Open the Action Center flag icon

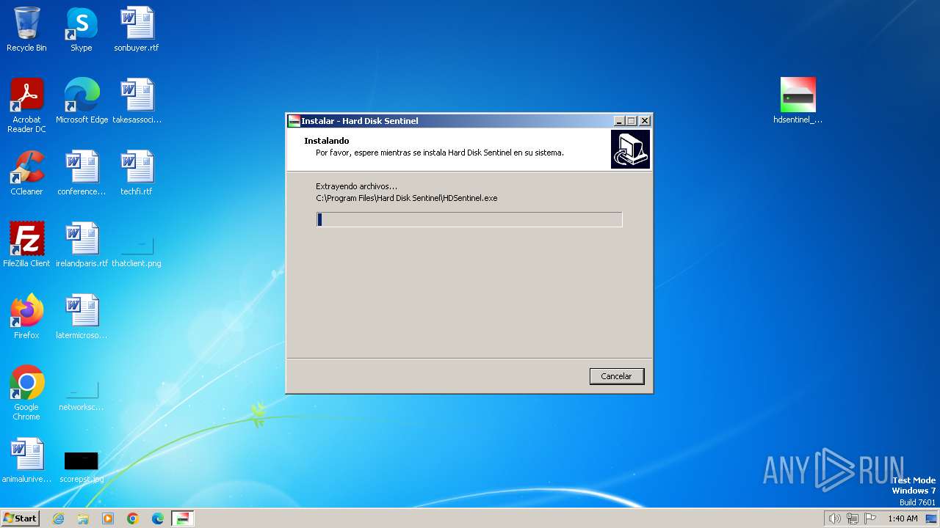click(870, 518)
